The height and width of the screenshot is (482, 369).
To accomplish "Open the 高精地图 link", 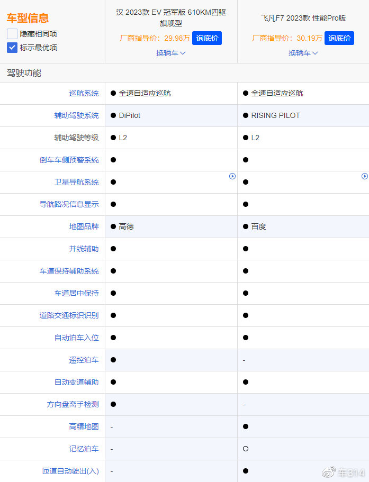I will click(x=84, y=426).
